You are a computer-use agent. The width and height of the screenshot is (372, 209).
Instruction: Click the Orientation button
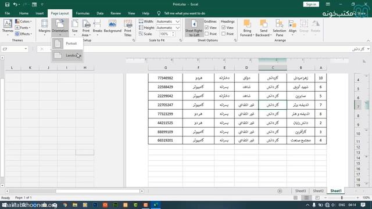(60, 28)
